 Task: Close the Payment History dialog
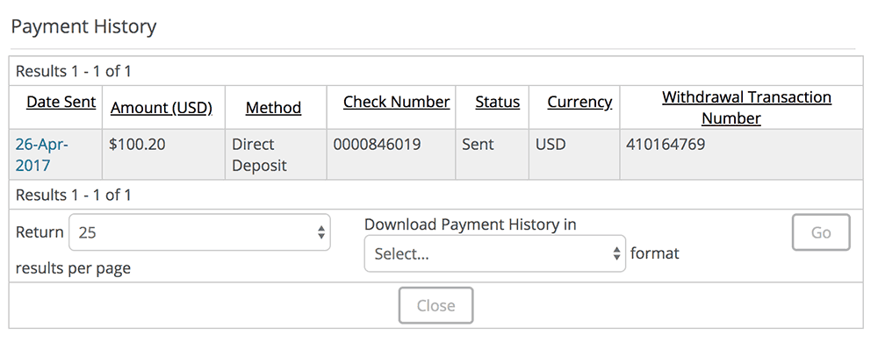(x=435, y=305)
